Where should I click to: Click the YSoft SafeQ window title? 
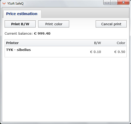click(15, 4)
